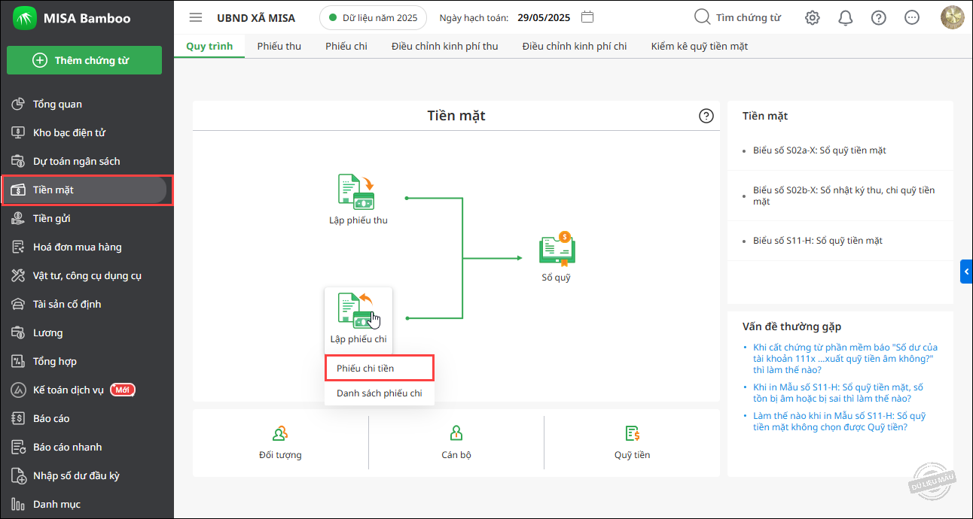Screen dimensions: 973x519
Task: Open Danh mục in sidebar
Action: point(87,504)
